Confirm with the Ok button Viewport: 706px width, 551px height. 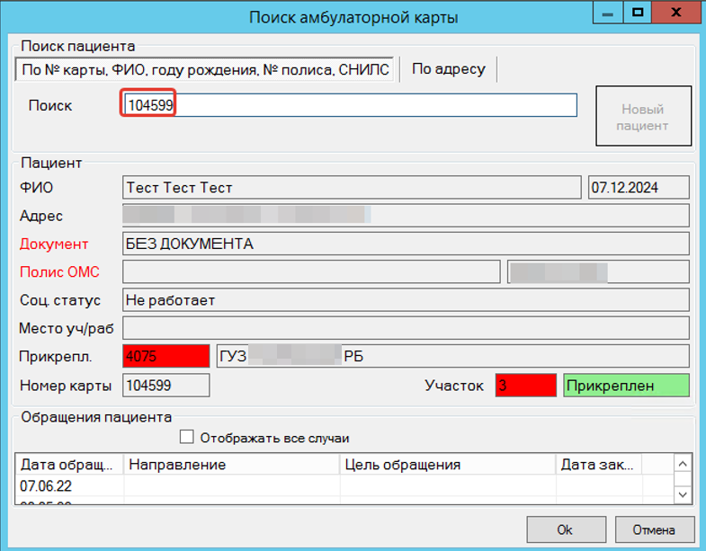(566, 529)
